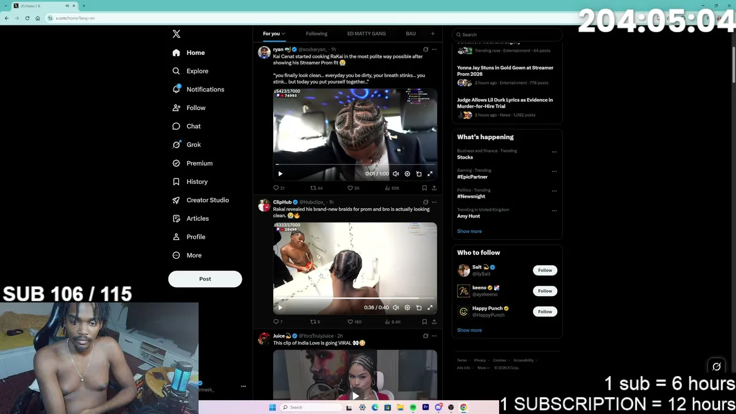This screenshot has height=414, width=736.
Task: Open the floating Grok button at the page's bottom right
Action: click(716, 366)
